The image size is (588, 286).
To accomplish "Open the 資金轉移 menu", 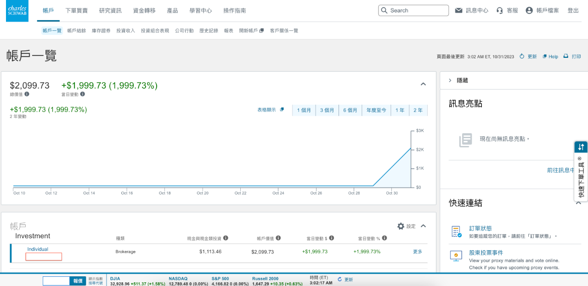I will click(144, 11).
